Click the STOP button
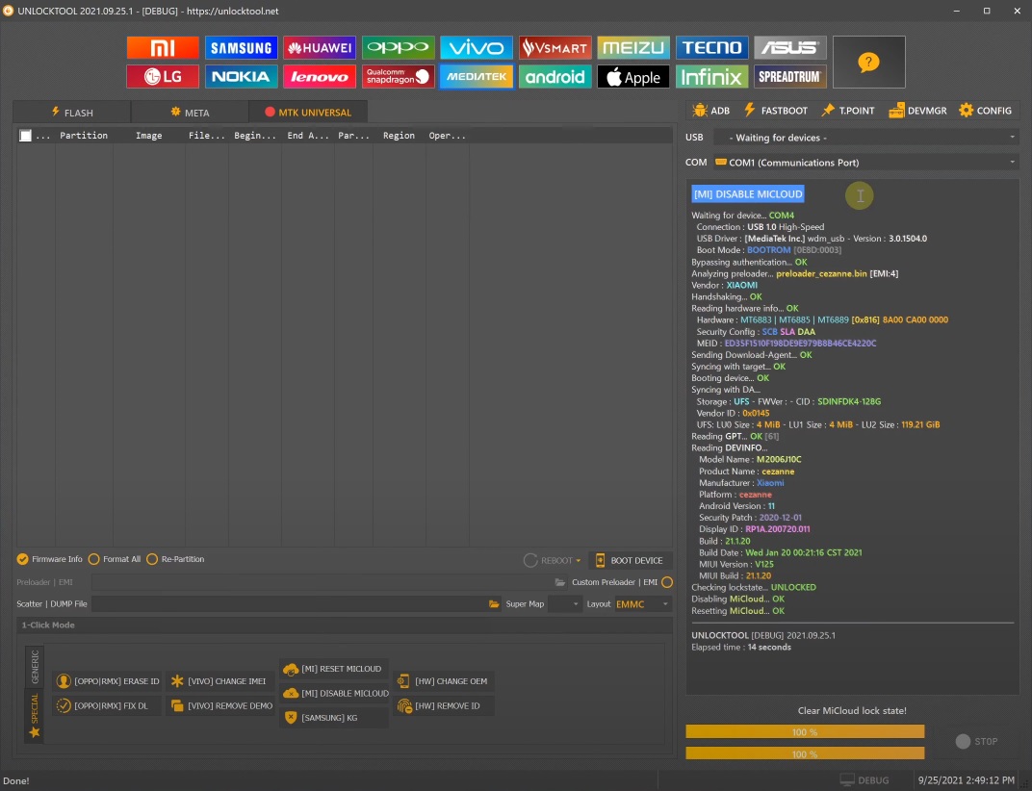 [x=977, y=742]
